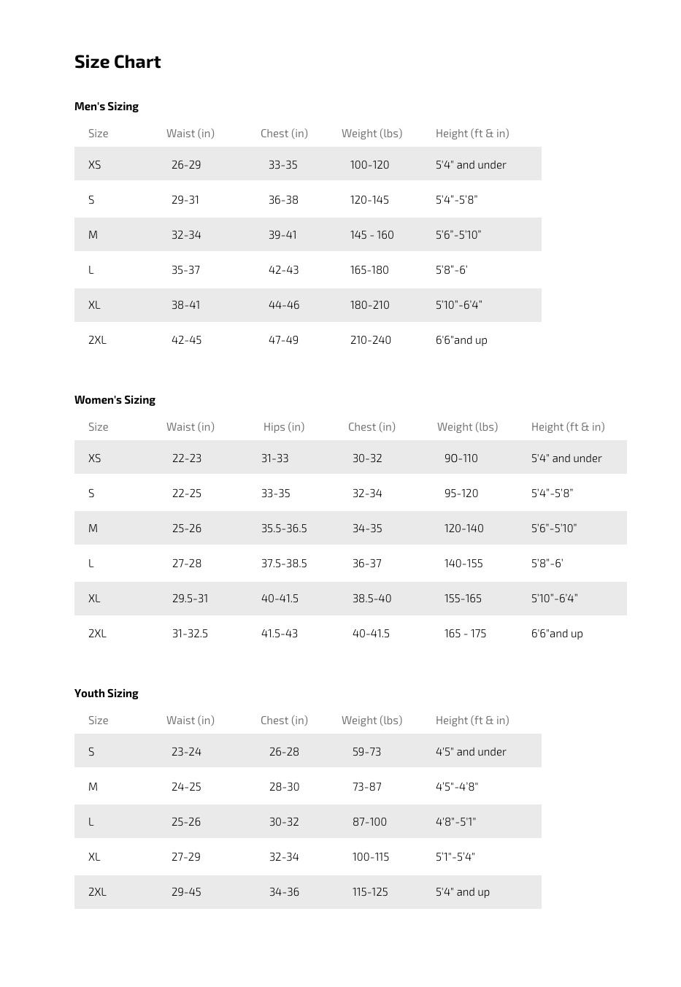Image resolution: width=681 pixels, height=987 pixels.
Task: Select Women's 2XL weight 165 - 175
Action: [465, 634]
